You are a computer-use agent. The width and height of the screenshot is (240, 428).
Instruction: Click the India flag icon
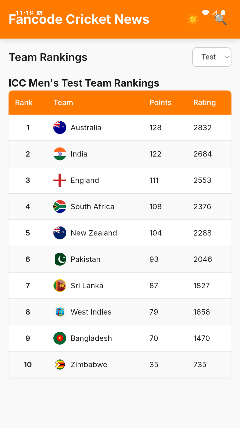(x=60, y=154)
